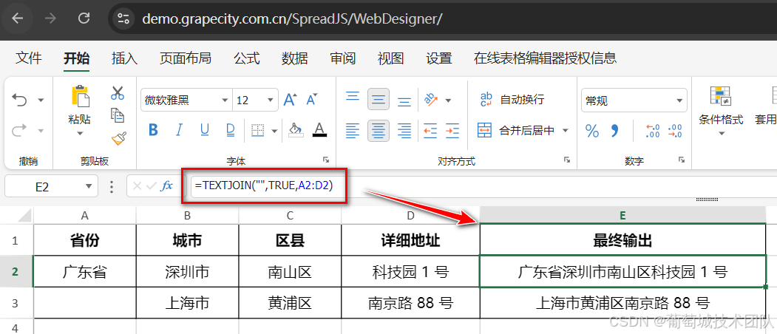Activate the format painter brush
Viewport: 777px width, 334px height.
pos(119,138)
